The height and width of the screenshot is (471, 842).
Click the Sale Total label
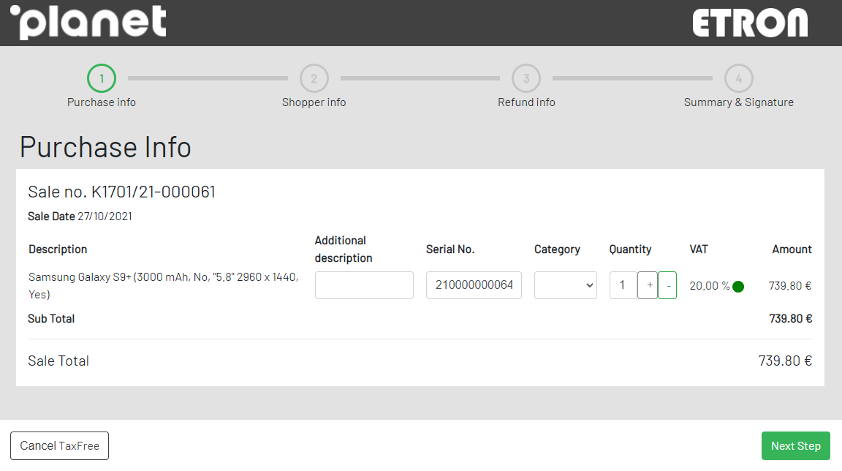click(x=58, y=361)
